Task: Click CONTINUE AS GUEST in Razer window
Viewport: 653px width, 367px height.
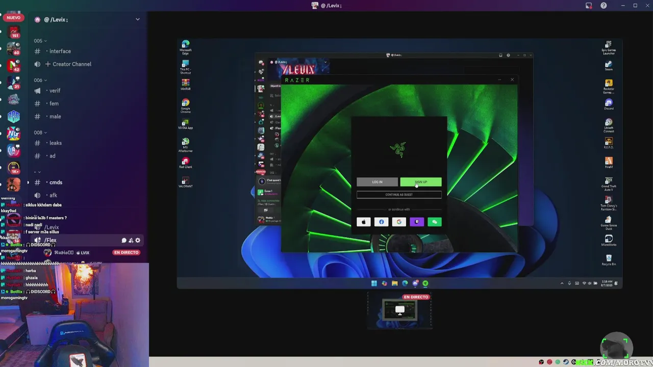Action: [399, 195]
